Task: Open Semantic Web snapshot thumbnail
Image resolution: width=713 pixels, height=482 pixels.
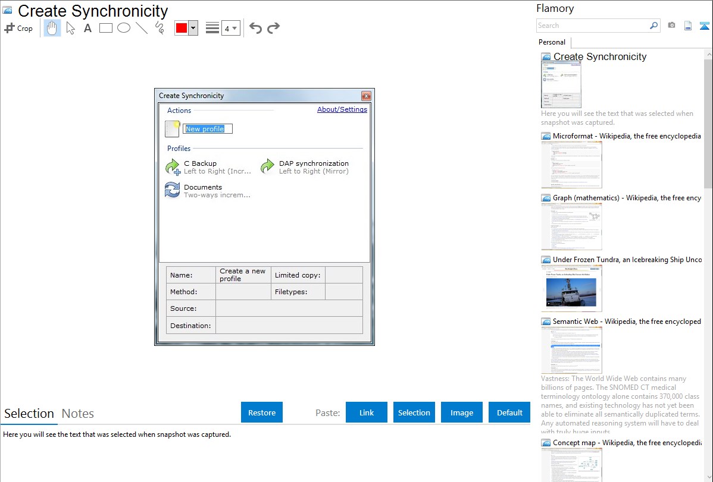Action: tap(571, 350)
